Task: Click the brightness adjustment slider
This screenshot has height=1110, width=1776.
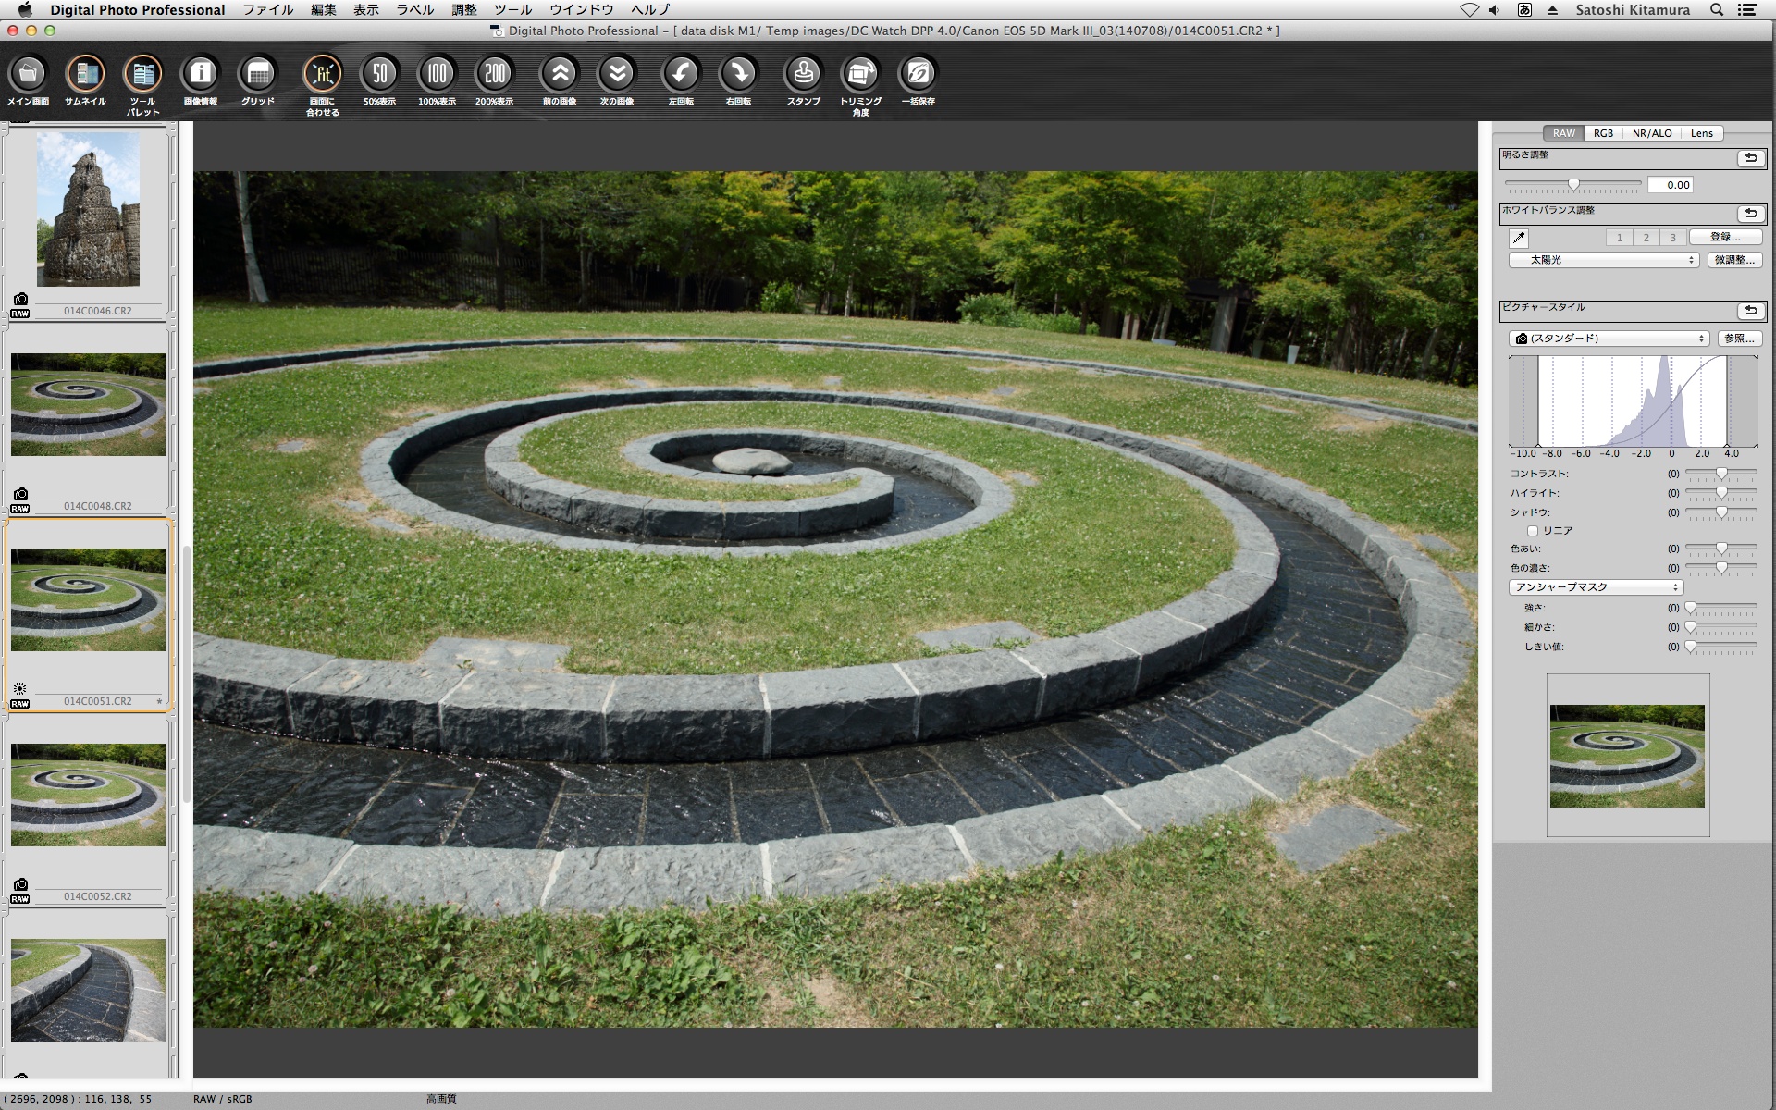Action: (1573, 185)
